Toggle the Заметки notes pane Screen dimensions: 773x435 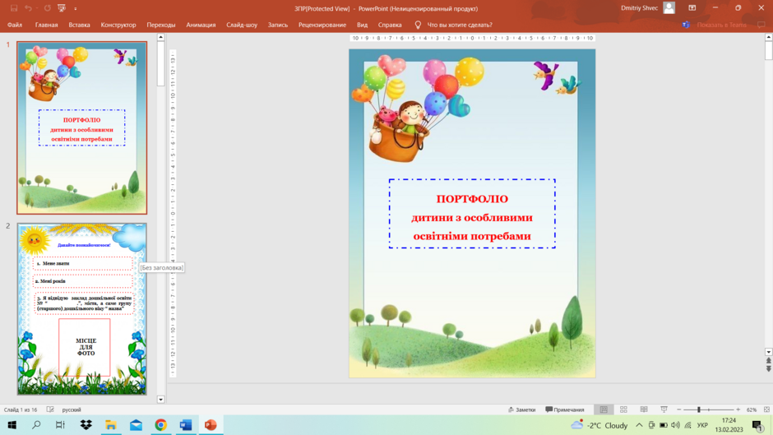(521, 410)
